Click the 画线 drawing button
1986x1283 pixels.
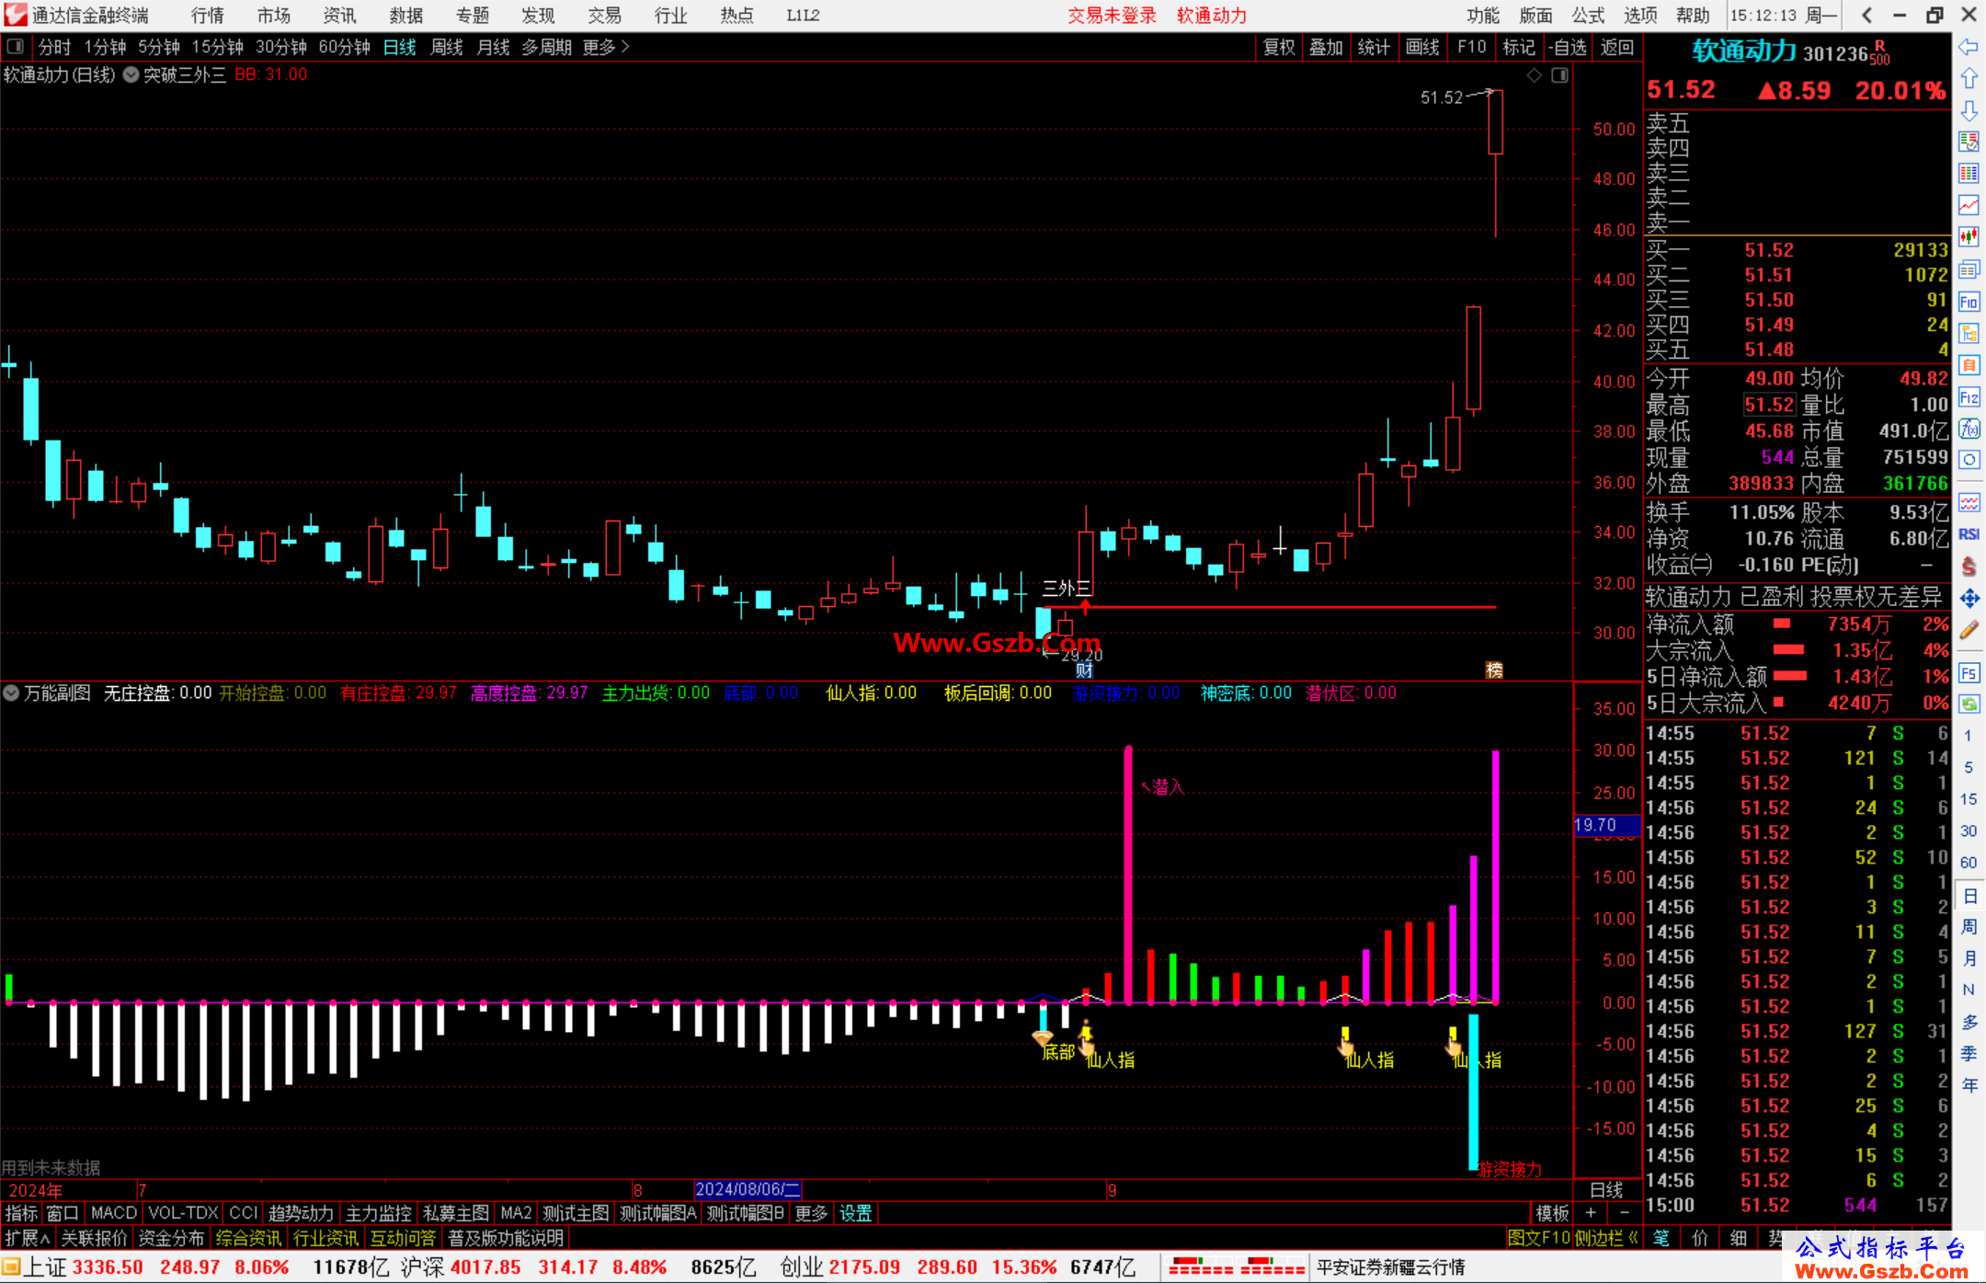click(1422, 47)
